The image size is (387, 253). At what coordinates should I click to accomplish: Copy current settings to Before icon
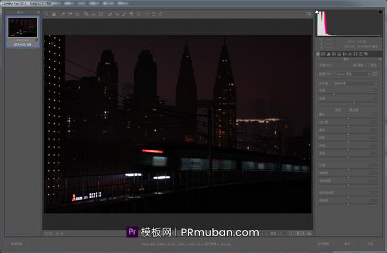point(303,234)
